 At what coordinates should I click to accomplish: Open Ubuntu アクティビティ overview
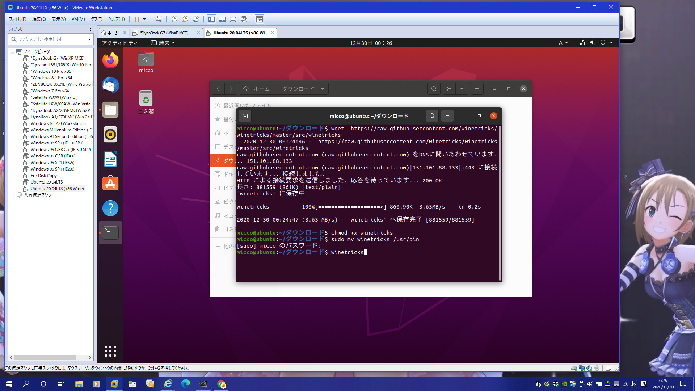tap(120, 43)
